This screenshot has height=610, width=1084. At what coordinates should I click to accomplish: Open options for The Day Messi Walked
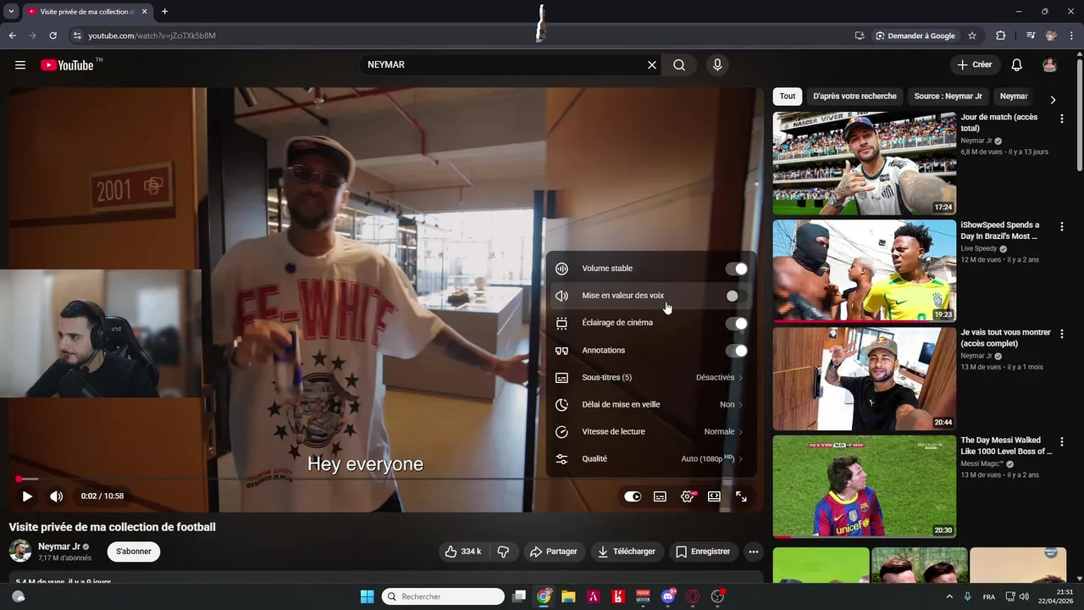(1061, 441)
